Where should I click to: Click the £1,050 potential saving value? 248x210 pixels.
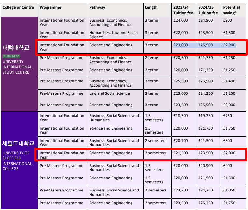tap(229, 190)
